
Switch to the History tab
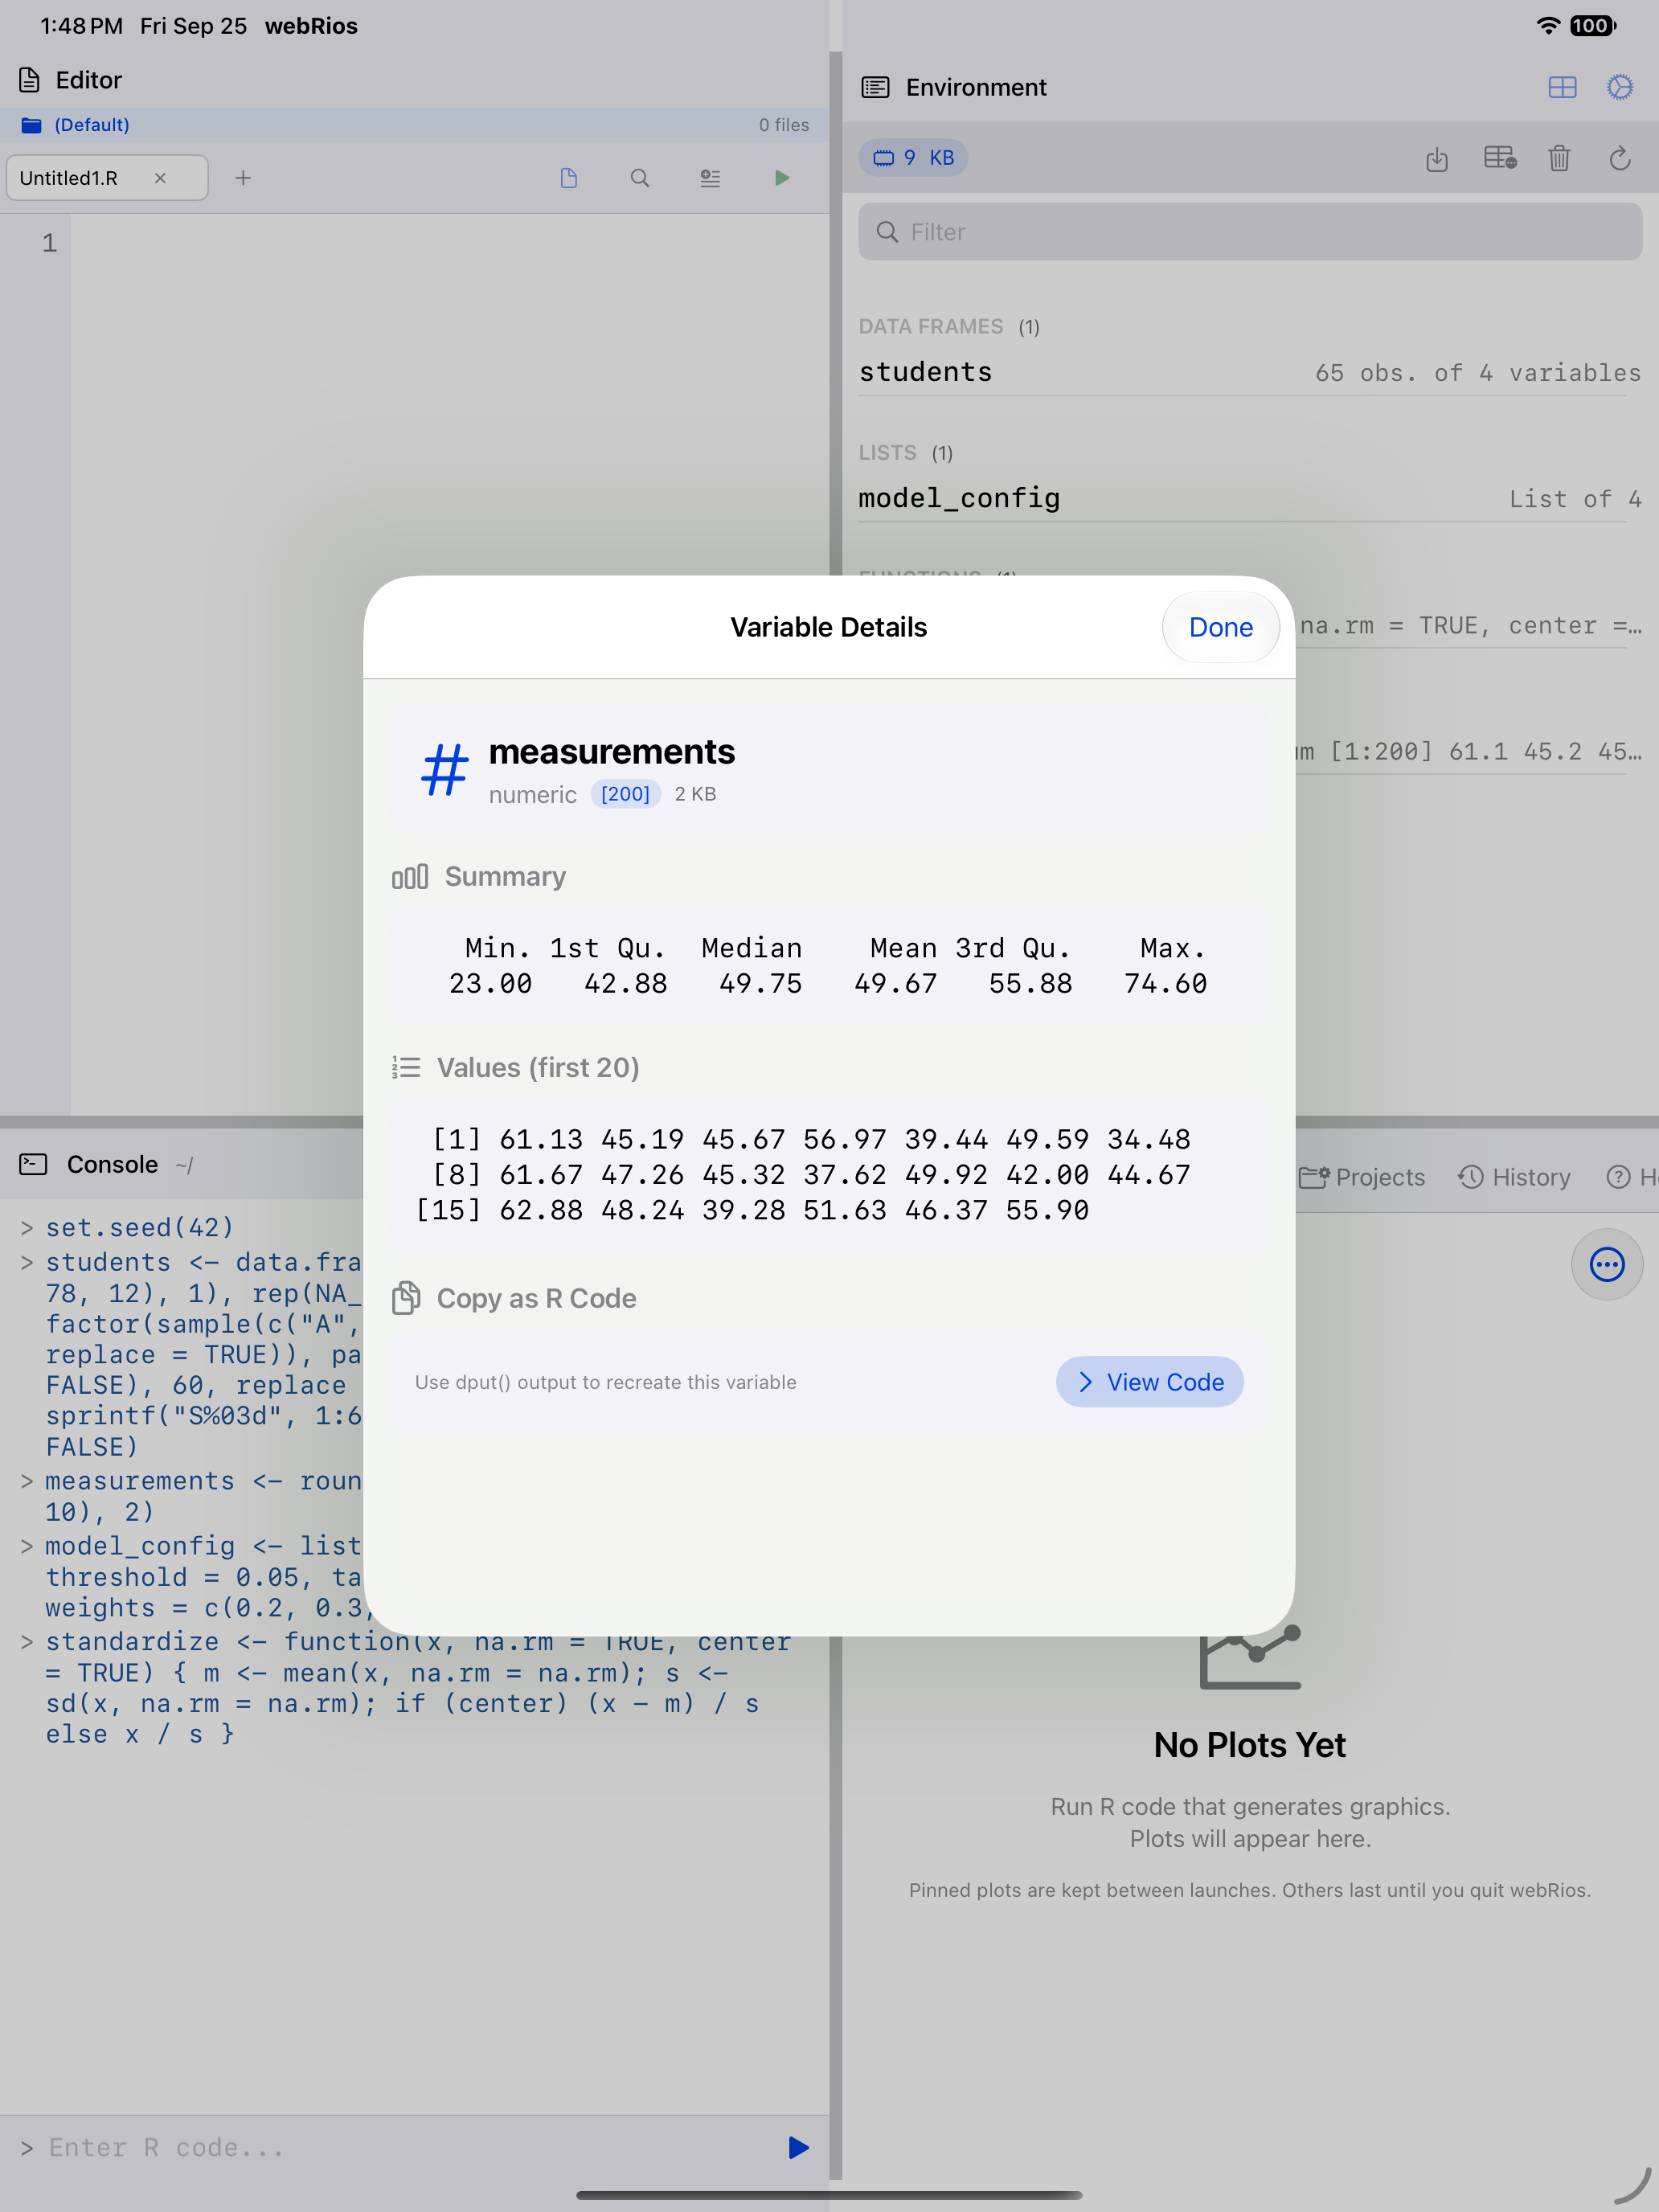pos(1514,1177)
